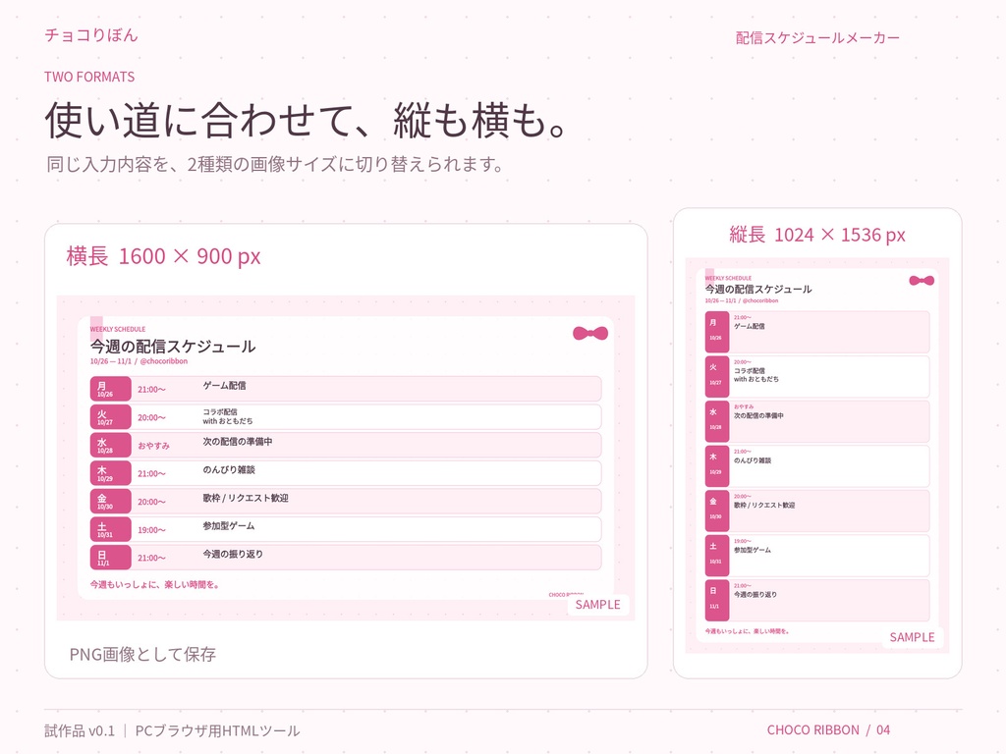Click the PNG画像として保存 label
The image size is (1006, 754).
click(142, 654)
